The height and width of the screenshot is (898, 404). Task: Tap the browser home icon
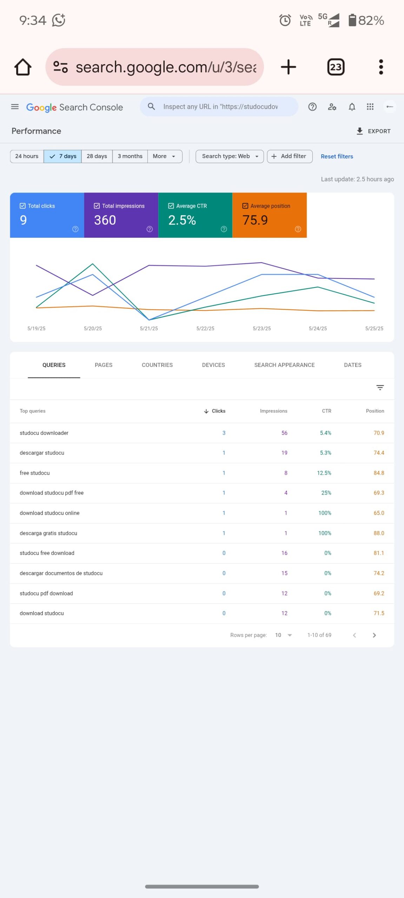tap(23, 67)
